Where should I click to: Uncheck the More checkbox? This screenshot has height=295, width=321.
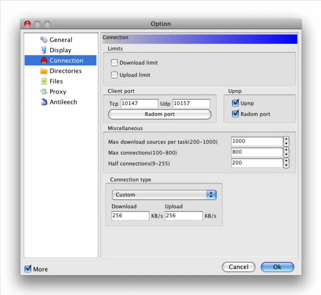point(28,269)
